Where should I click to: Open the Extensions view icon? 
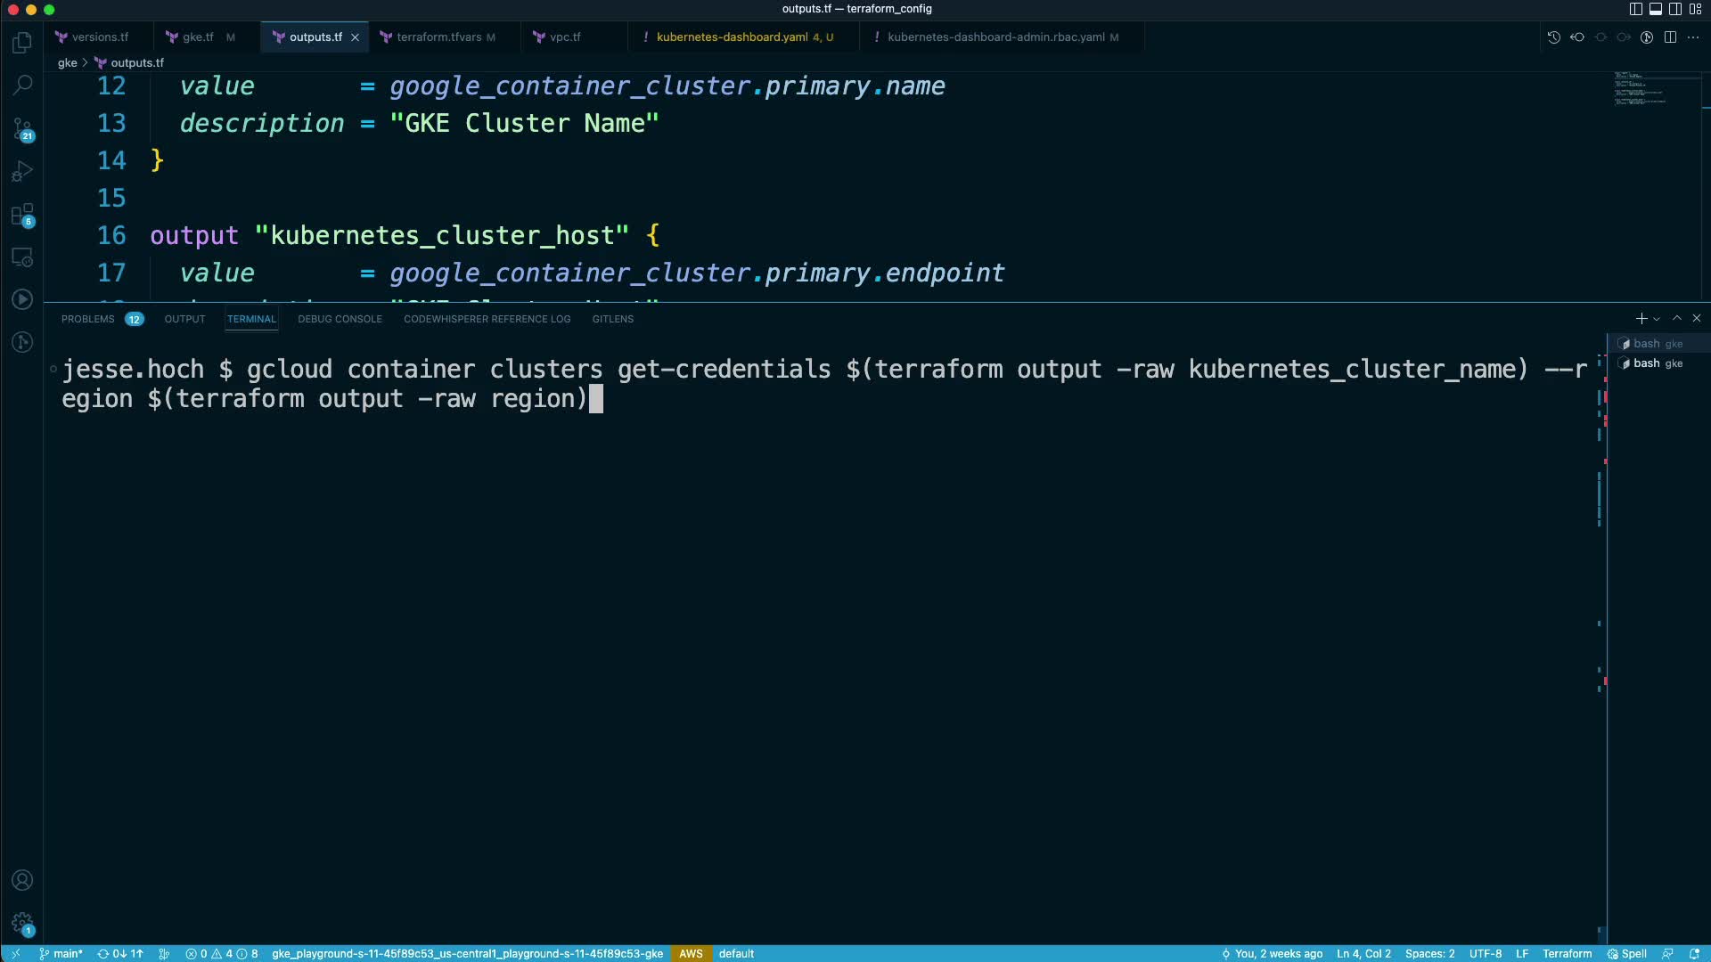point(22,215)
